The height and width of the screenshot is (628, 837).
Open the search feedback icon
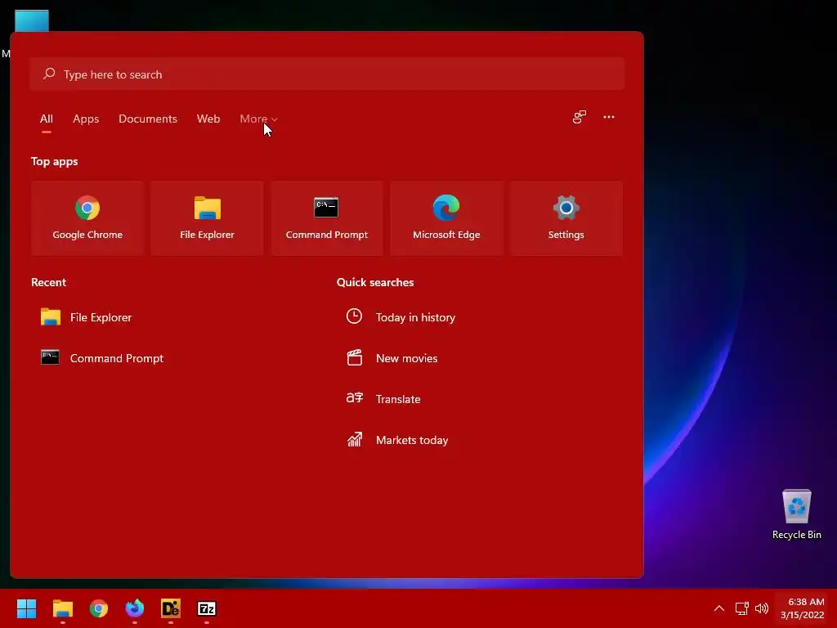(x=580, y=117)
